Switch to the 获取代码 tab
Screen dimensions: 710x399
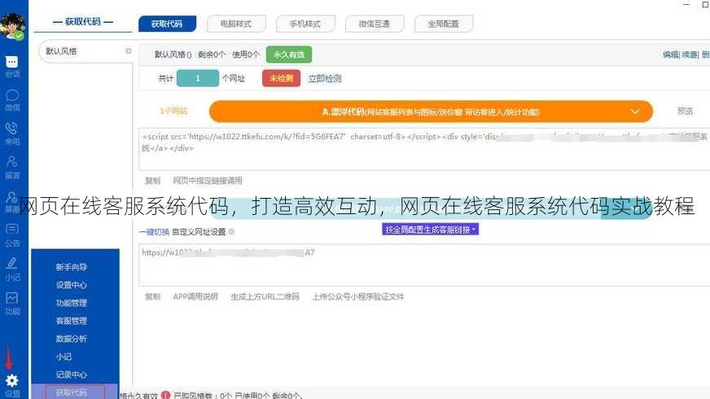coord(167,24)
